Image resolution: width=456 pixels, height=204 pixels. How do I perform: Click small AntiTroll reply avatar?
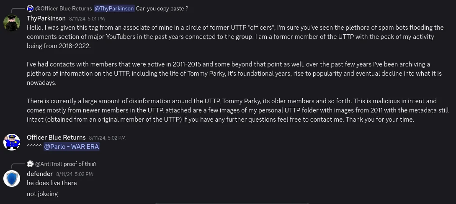click(x=31, y=164)
